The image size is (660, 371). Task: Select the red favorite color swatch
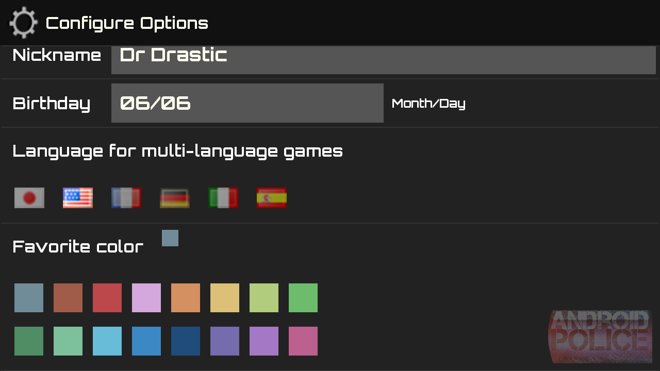coord(107,298)
